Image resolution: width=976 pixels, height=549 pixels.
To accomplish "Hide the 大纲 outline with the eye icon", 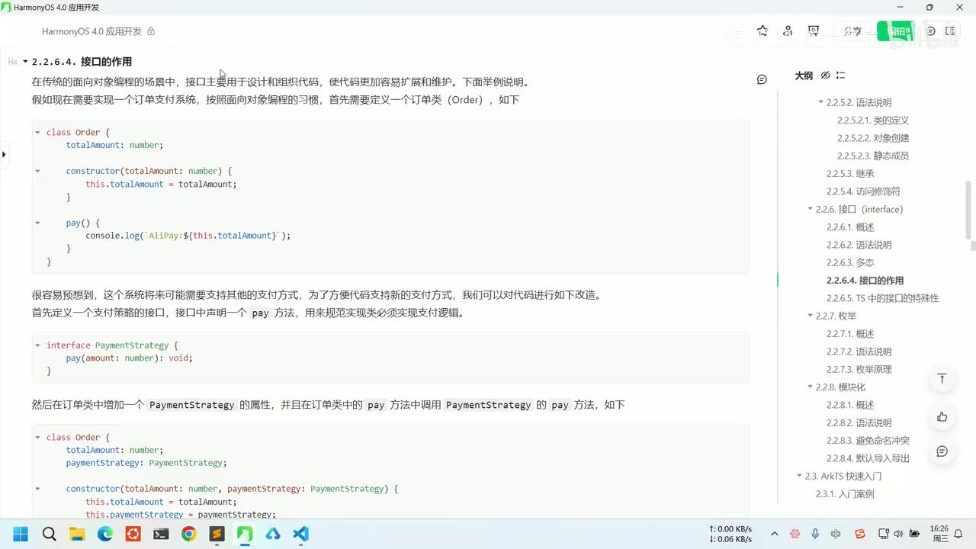I will [825, 75].
